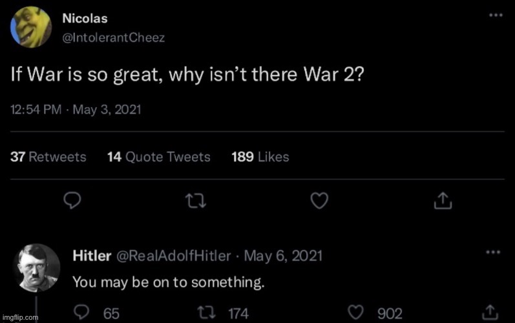
Task: View the 37 Retweets list
Action: tap(48, 157)
